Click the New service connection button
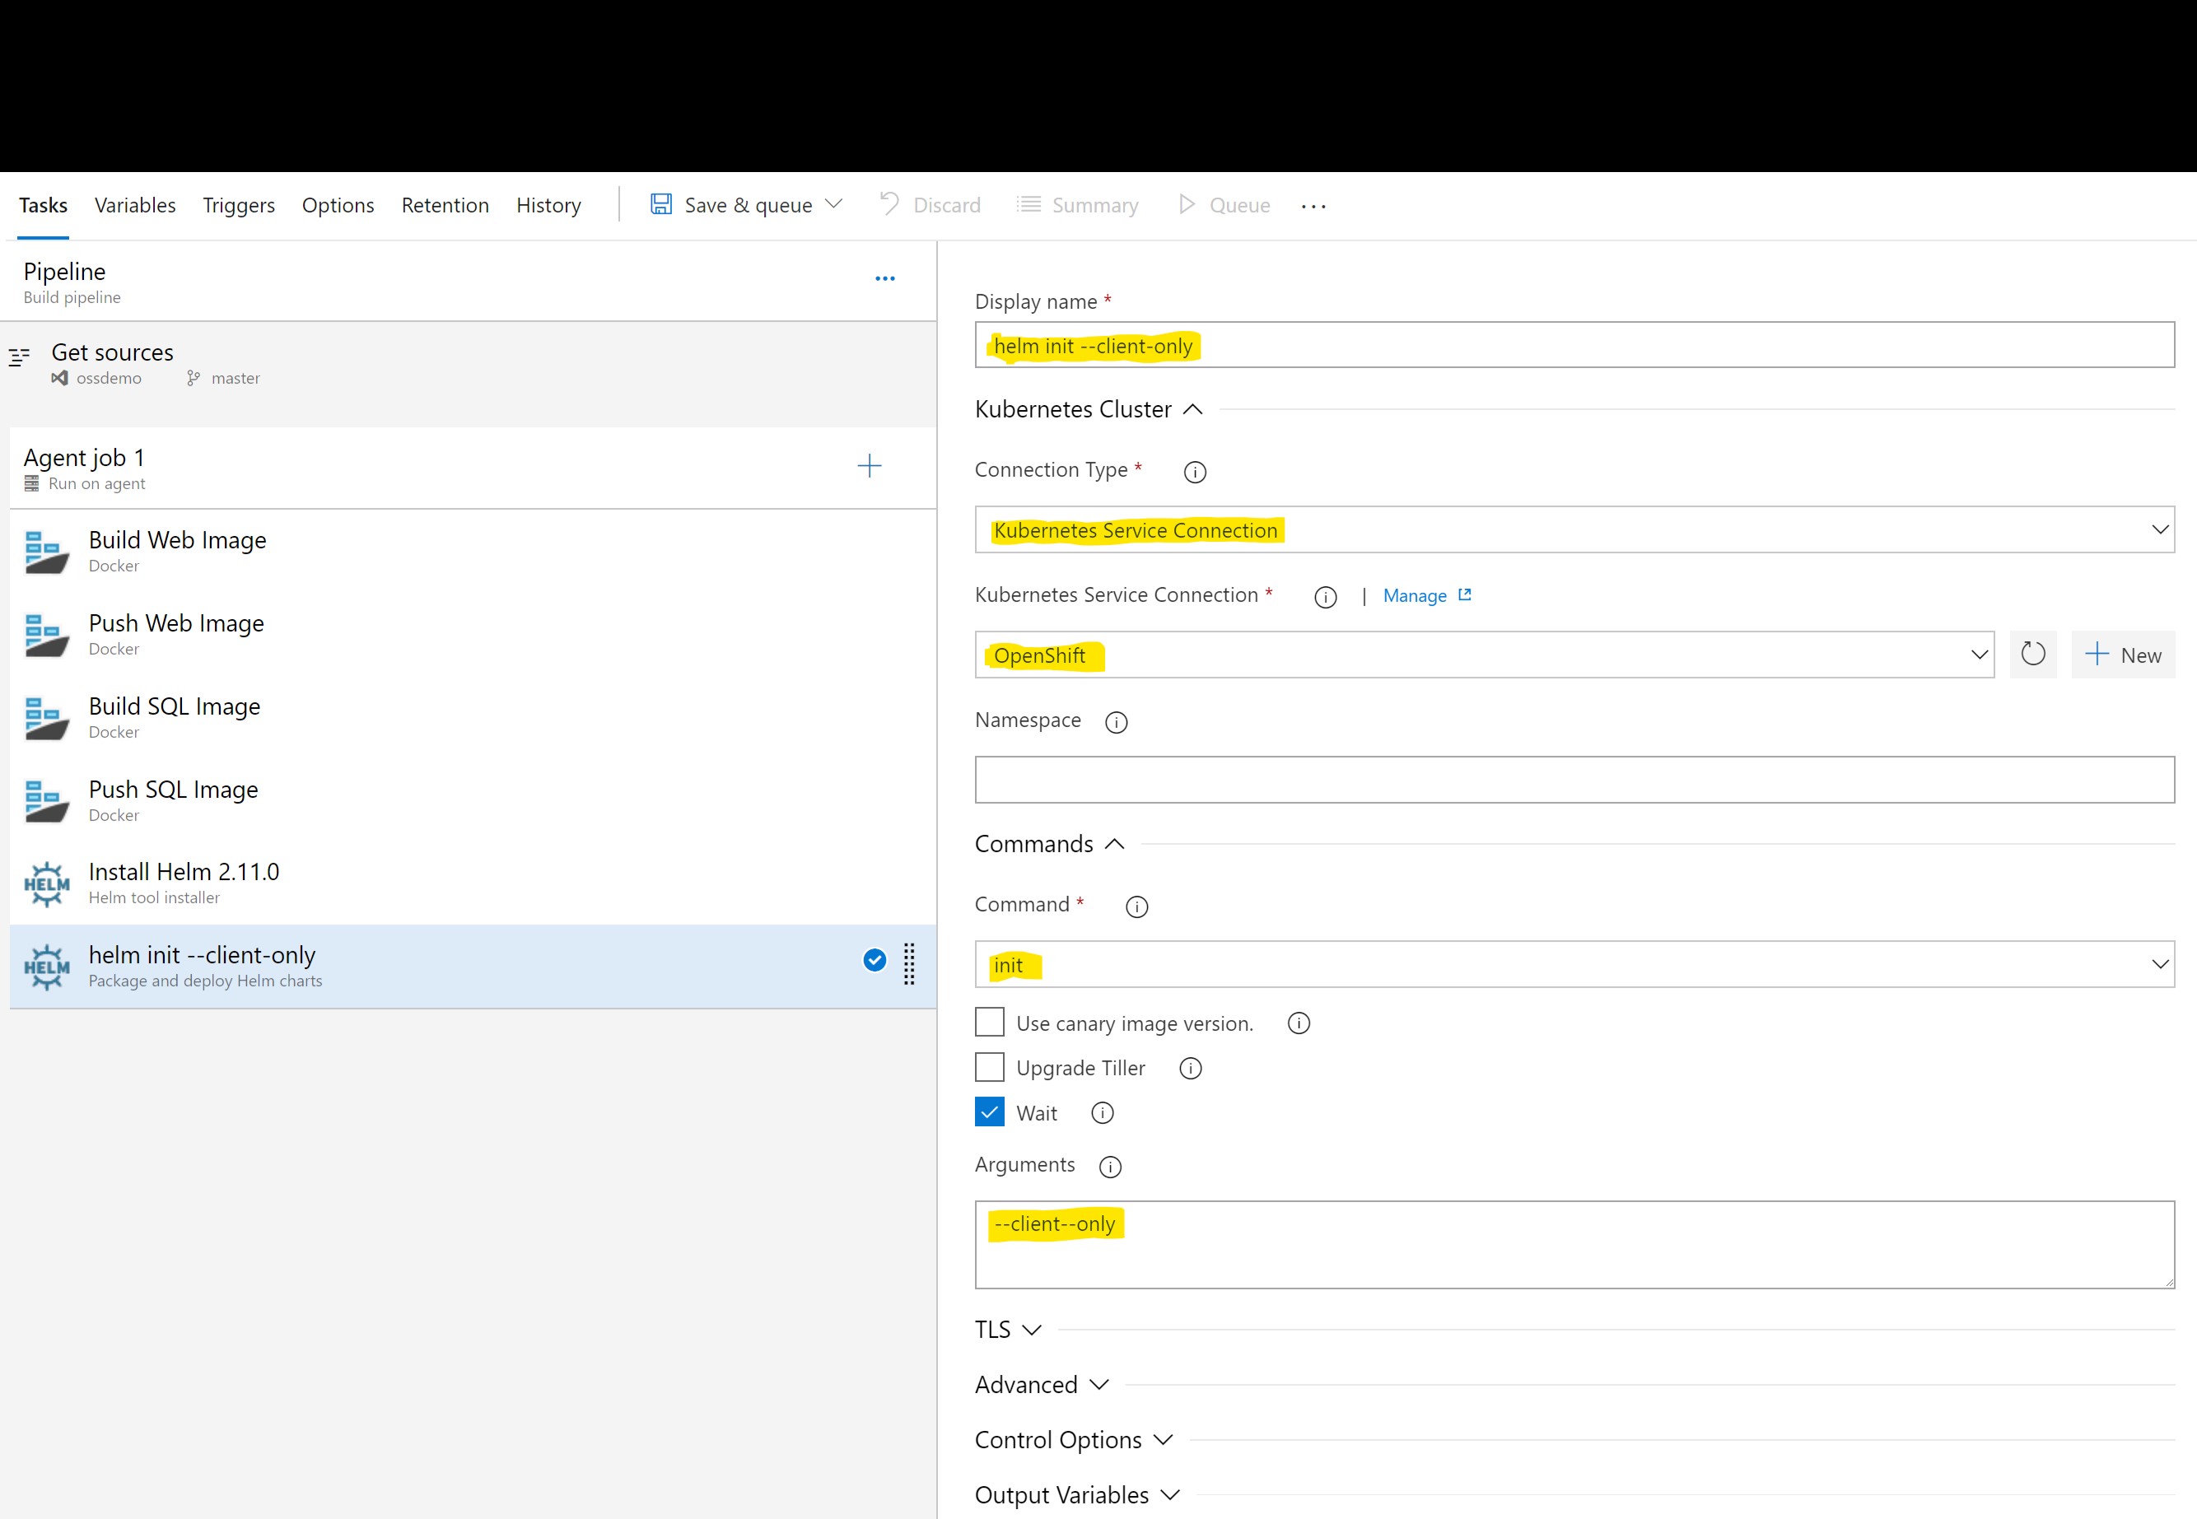 coord(2122,655)
